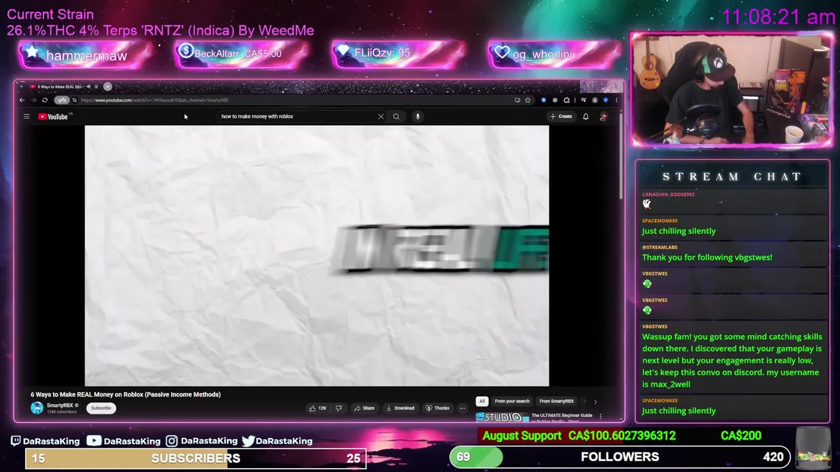Click the Download button
This screenshot has width=840, height=472.
coord(400,408)
